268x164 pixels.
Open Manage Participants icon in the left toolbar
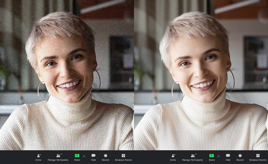click(x=58, y=155)
